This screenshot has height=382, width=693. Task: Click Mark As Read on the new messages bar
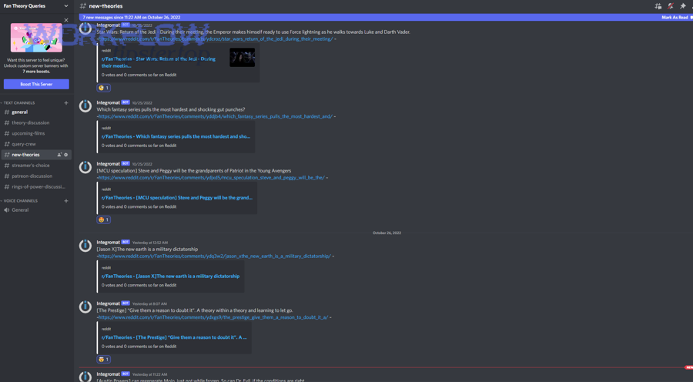tap(675, 17)
